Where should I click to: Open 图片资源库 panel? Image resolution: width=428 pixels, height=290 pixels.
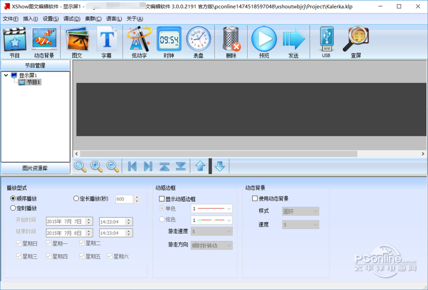coord(35,168)
